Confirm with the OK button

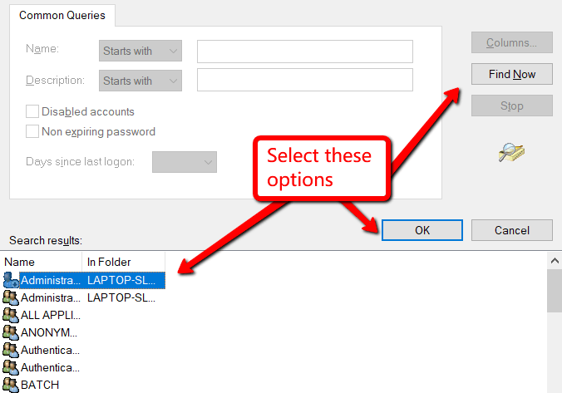[422, 230]
